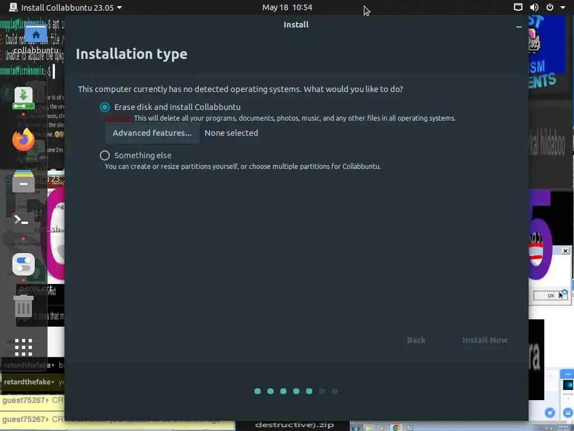Click the volume speaker icon in top bar
This screenshot has height=431, width=574.
point(534,7)
